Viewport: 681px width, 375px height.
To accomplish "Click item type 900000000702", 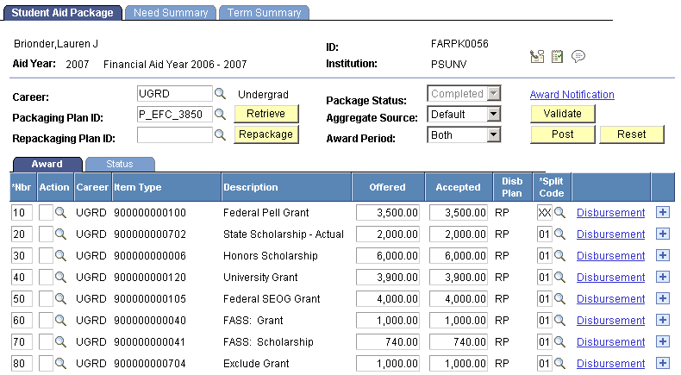I will coord(150,234).
